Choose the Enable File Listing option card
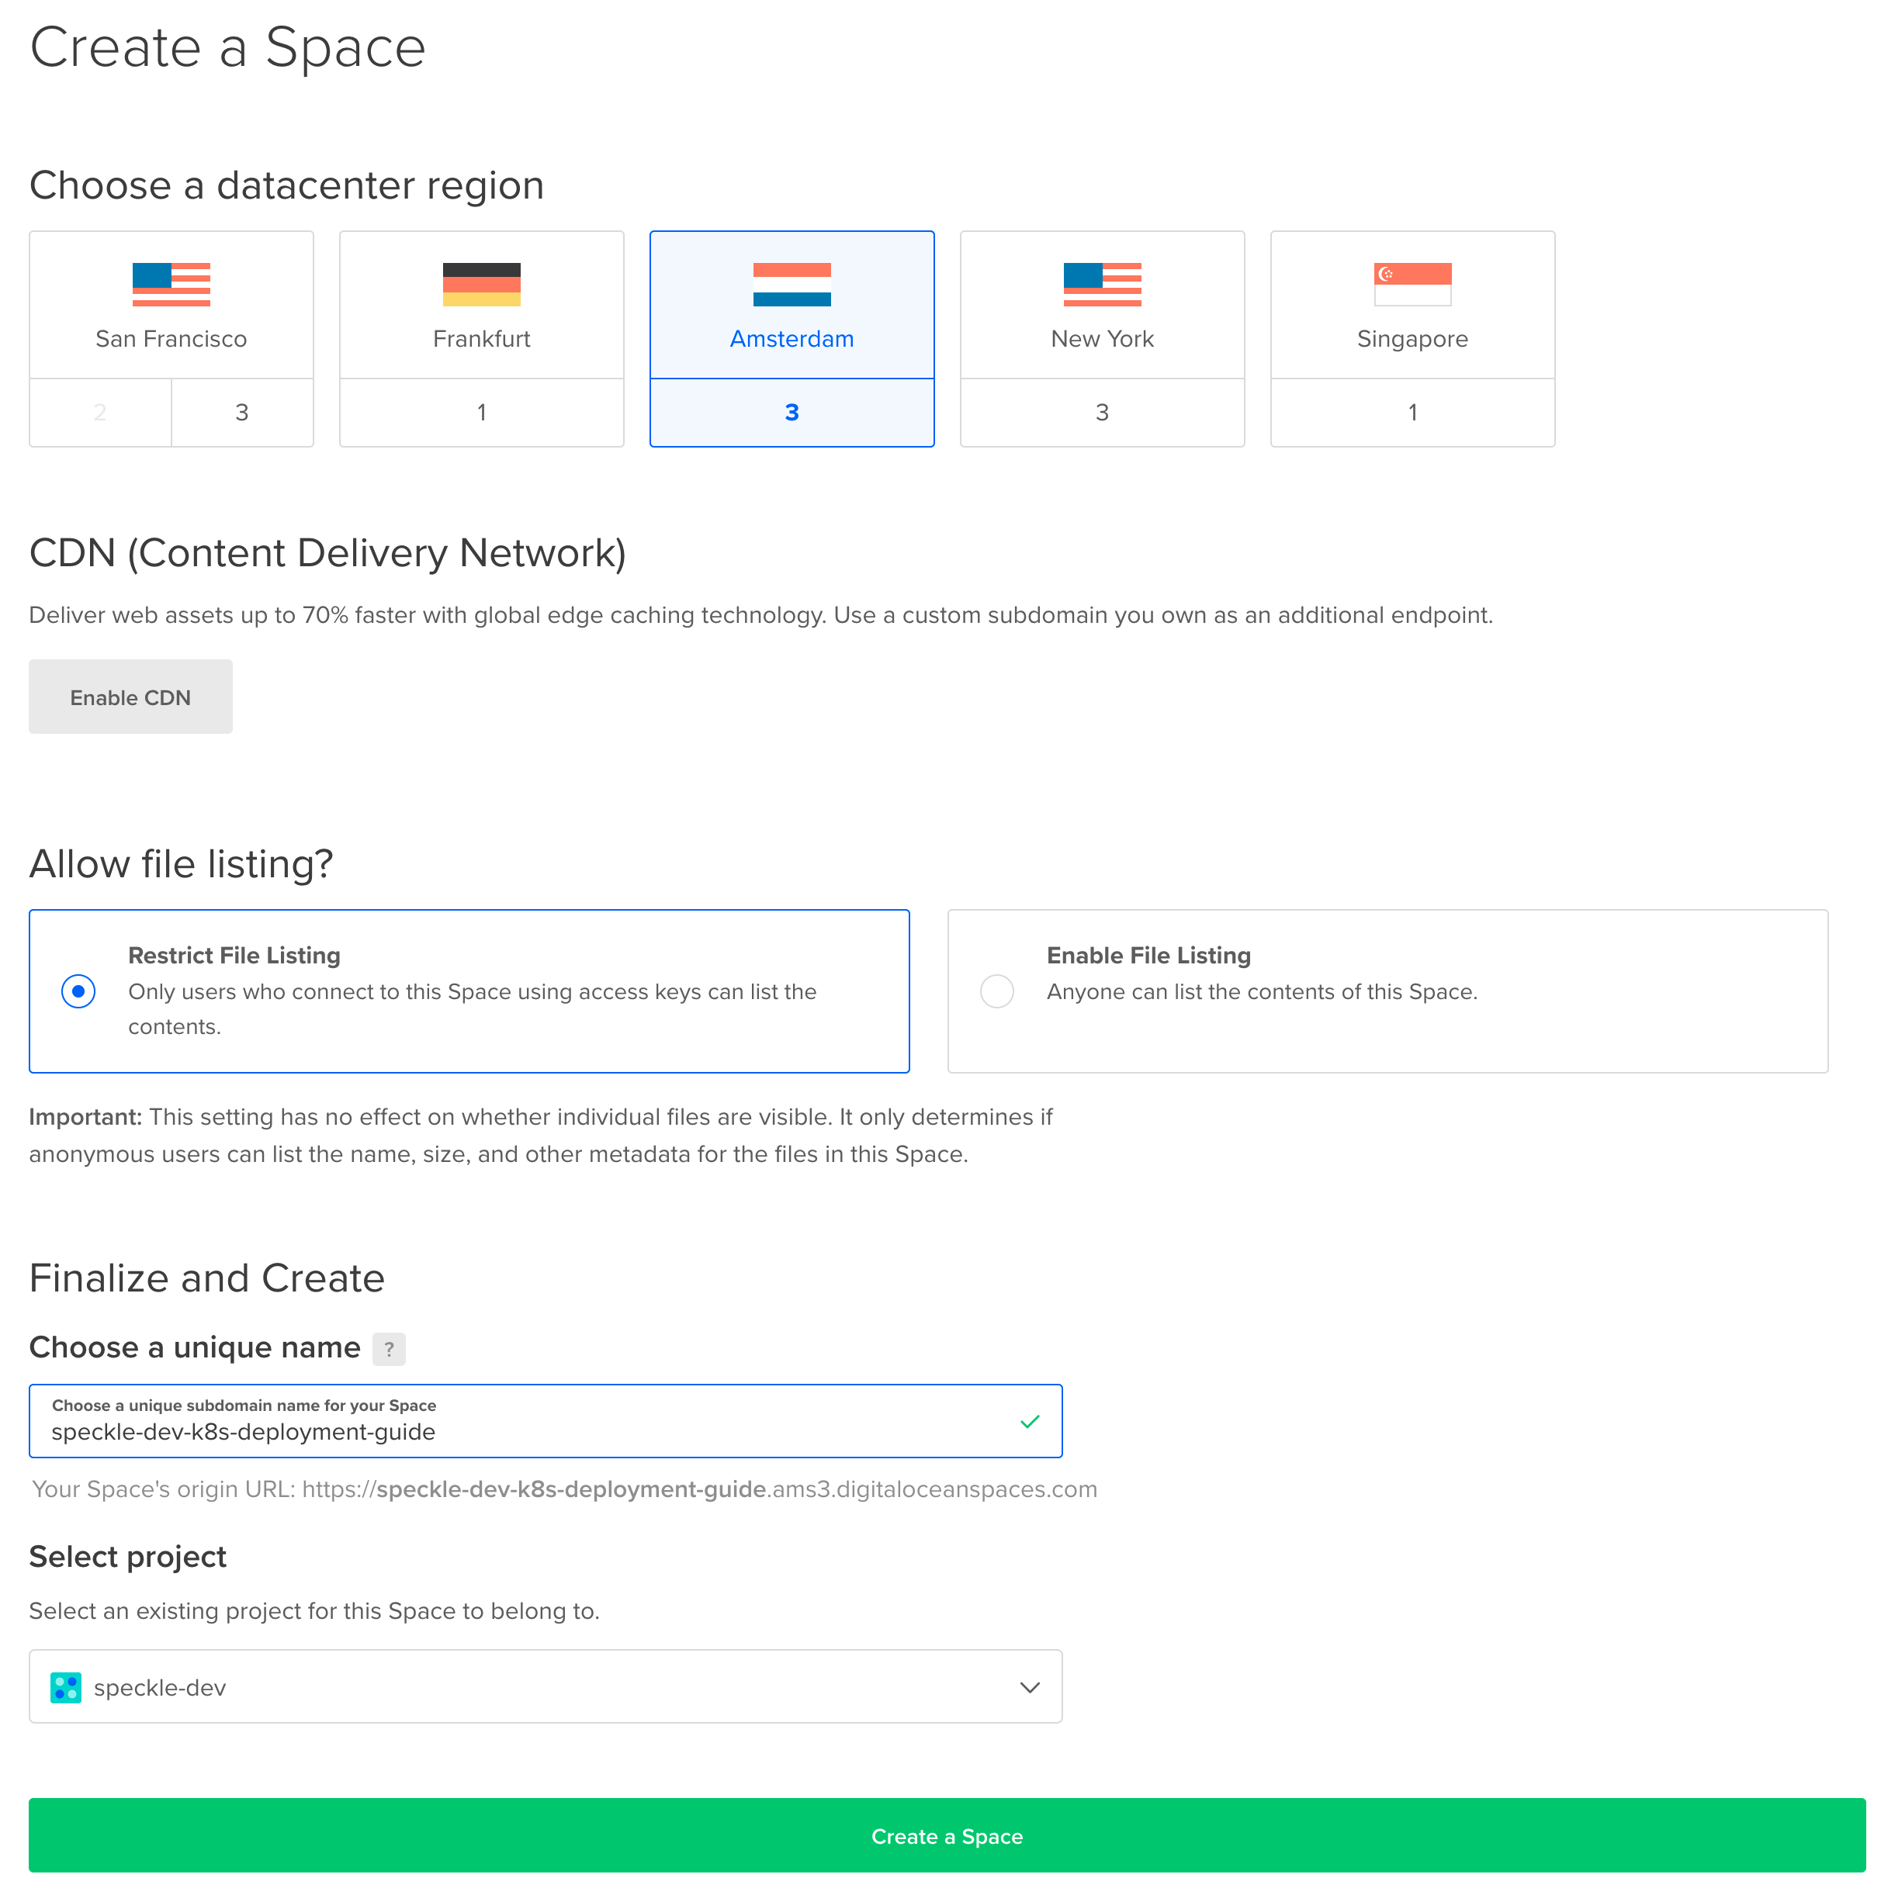This screenshot has width=1881, height=1888. pyautogui.click(x=1387, y=991)
